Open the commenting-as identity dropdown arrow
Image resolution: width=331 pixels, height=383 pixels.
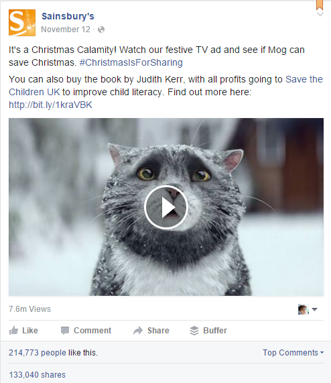pos(315,309)
